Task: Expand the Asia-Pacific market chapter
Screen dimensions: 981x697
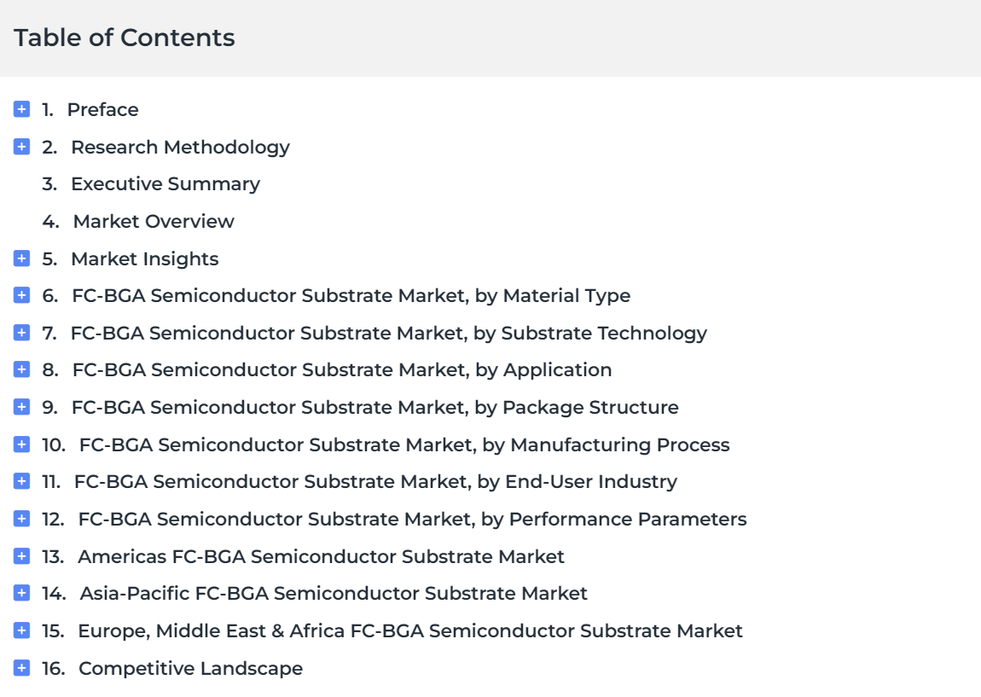Action: (x=21, y=593)
